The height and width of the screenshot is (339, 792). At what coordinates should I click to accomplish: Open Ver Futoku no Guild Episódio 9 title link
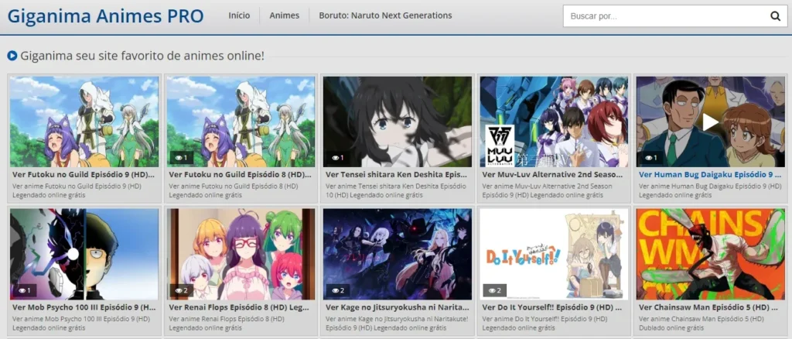tap(84, 174)
